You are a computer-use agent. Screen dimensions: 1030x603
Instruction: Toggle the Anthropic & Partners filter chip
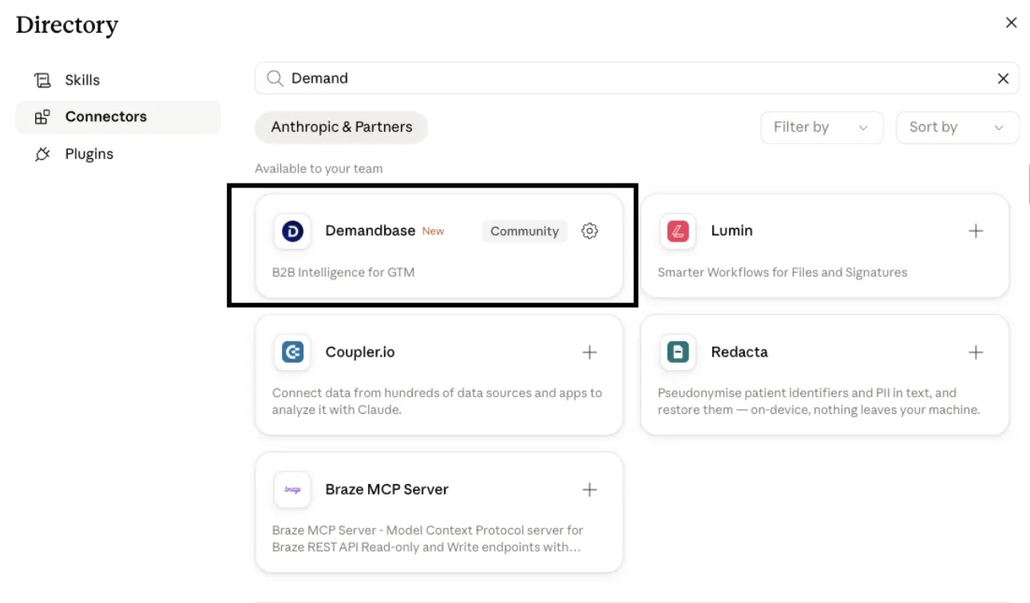click(342, 128)
